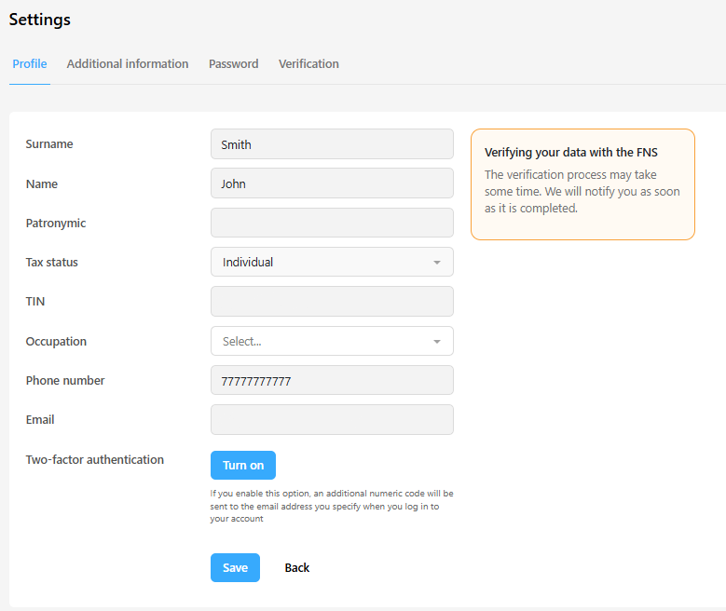The image size is (726, 611).
Task: Click the Surname field containing Smith
Action: coord(332,144)
